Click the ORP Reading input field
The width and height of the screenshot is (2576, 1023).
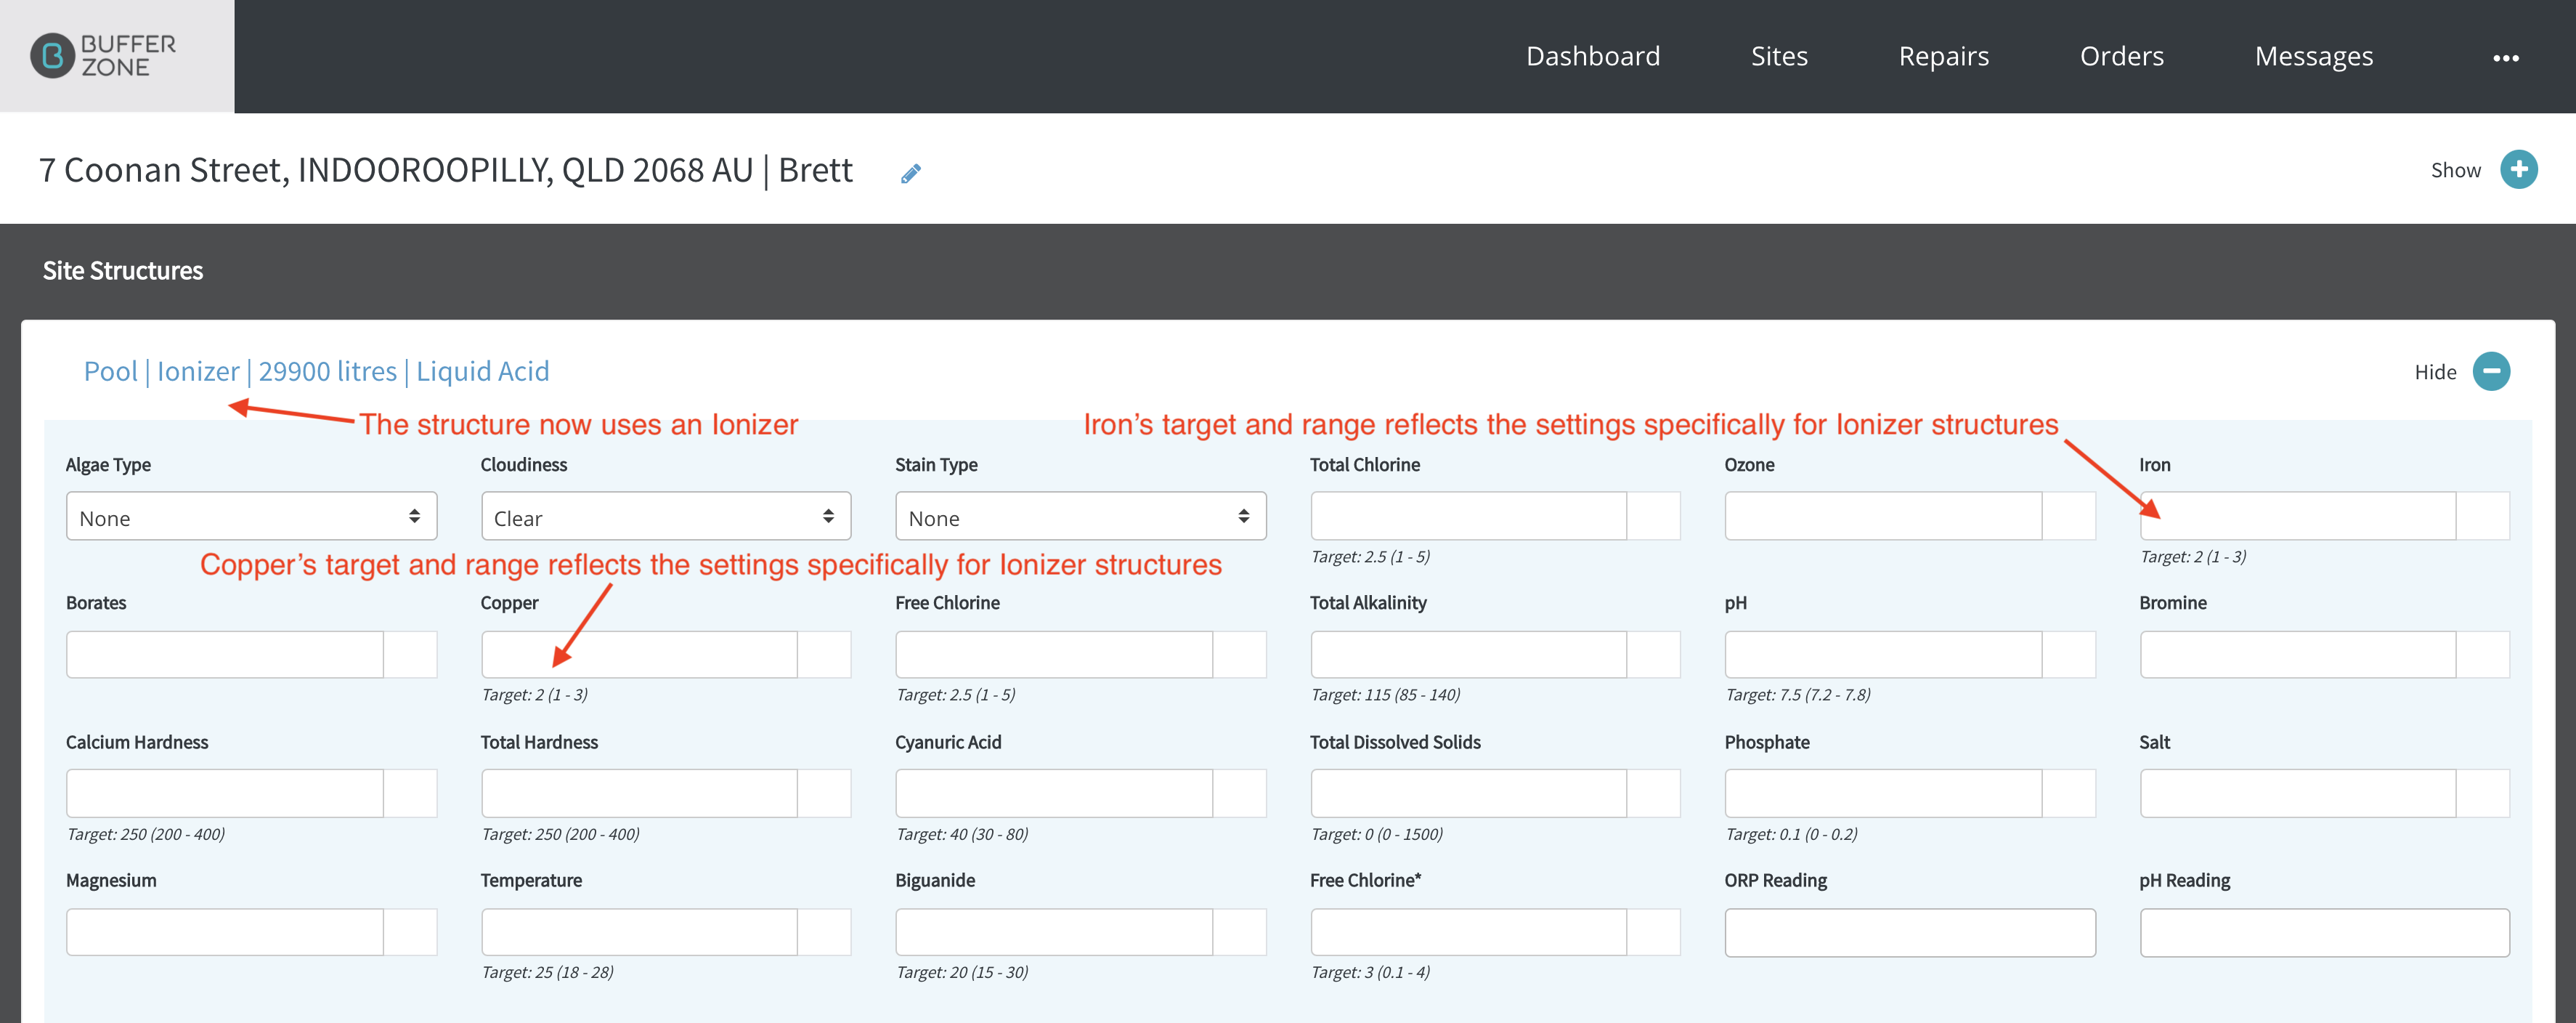tap(1910, 932)
